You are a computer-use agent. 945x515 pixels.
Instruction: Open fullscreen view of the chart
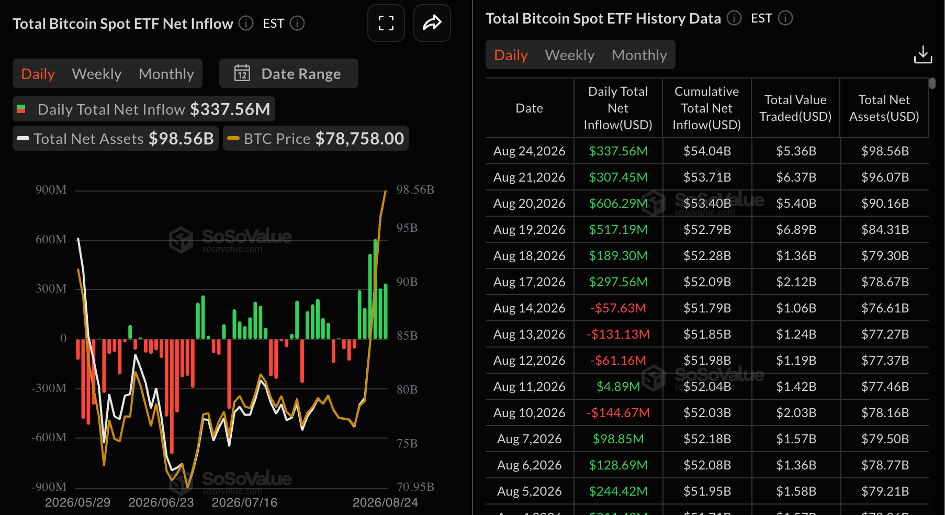tap(386, 23)
